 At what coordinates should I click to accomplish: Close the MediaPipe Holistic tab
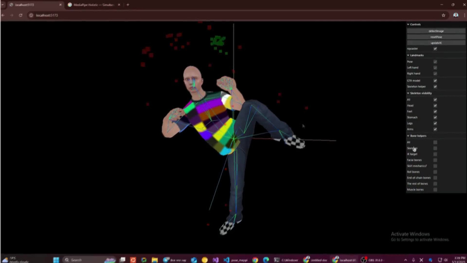119,5
